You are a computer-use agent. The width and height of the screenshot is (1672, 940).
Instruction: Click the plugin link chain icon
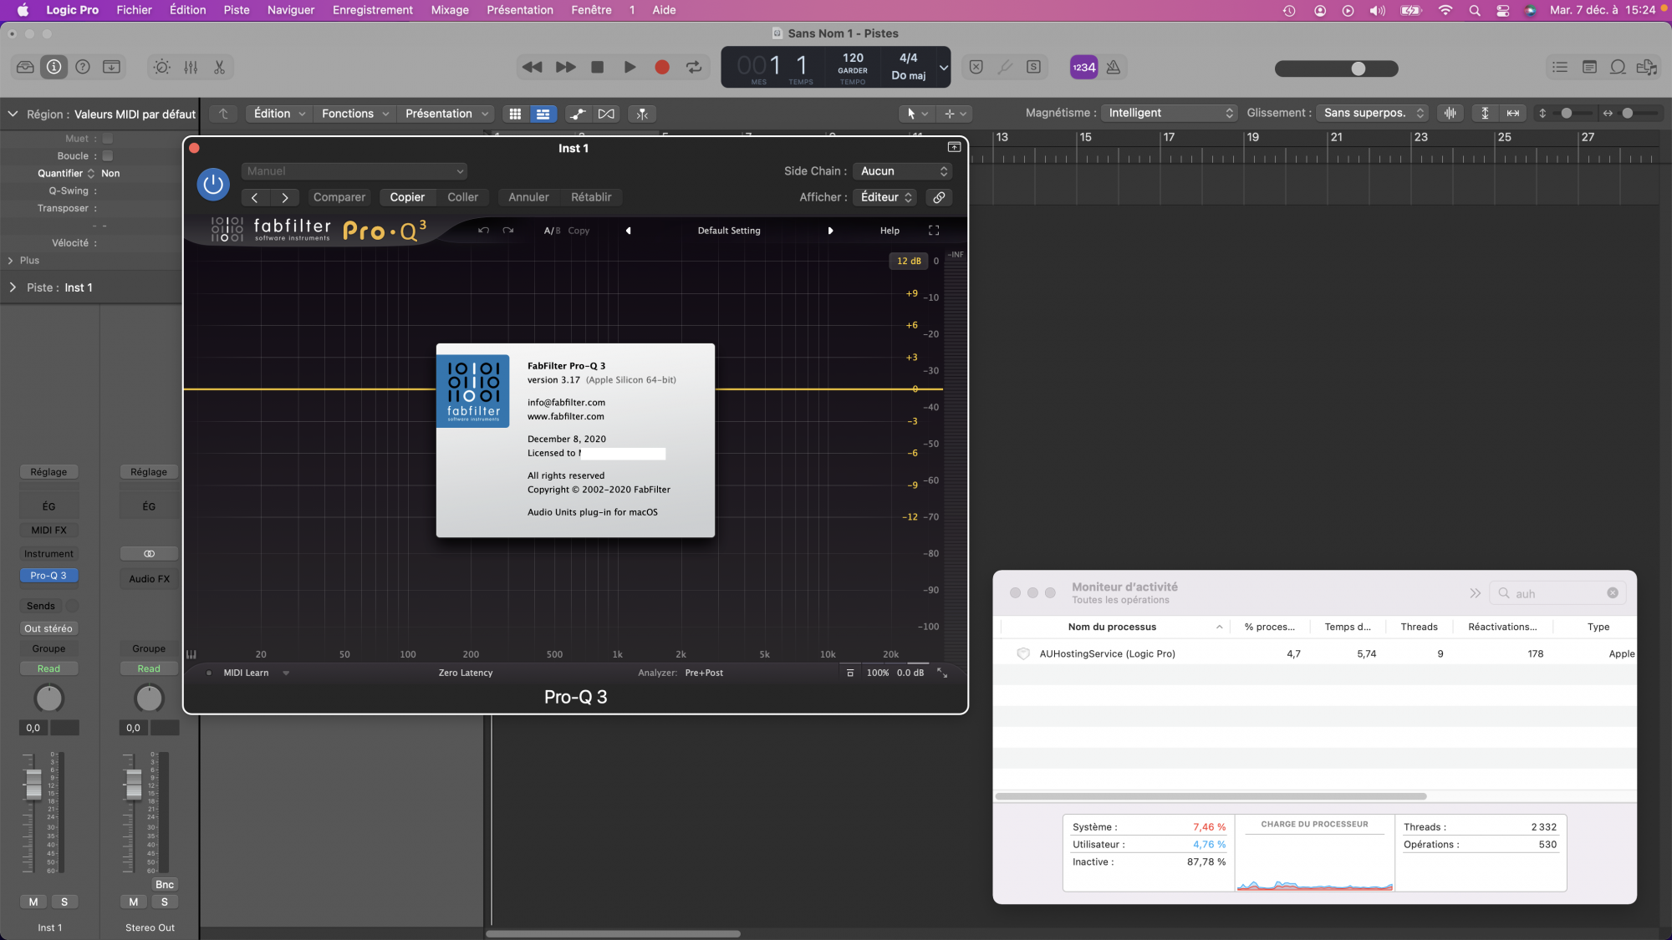pyautogui.click(x=939, y=197)
